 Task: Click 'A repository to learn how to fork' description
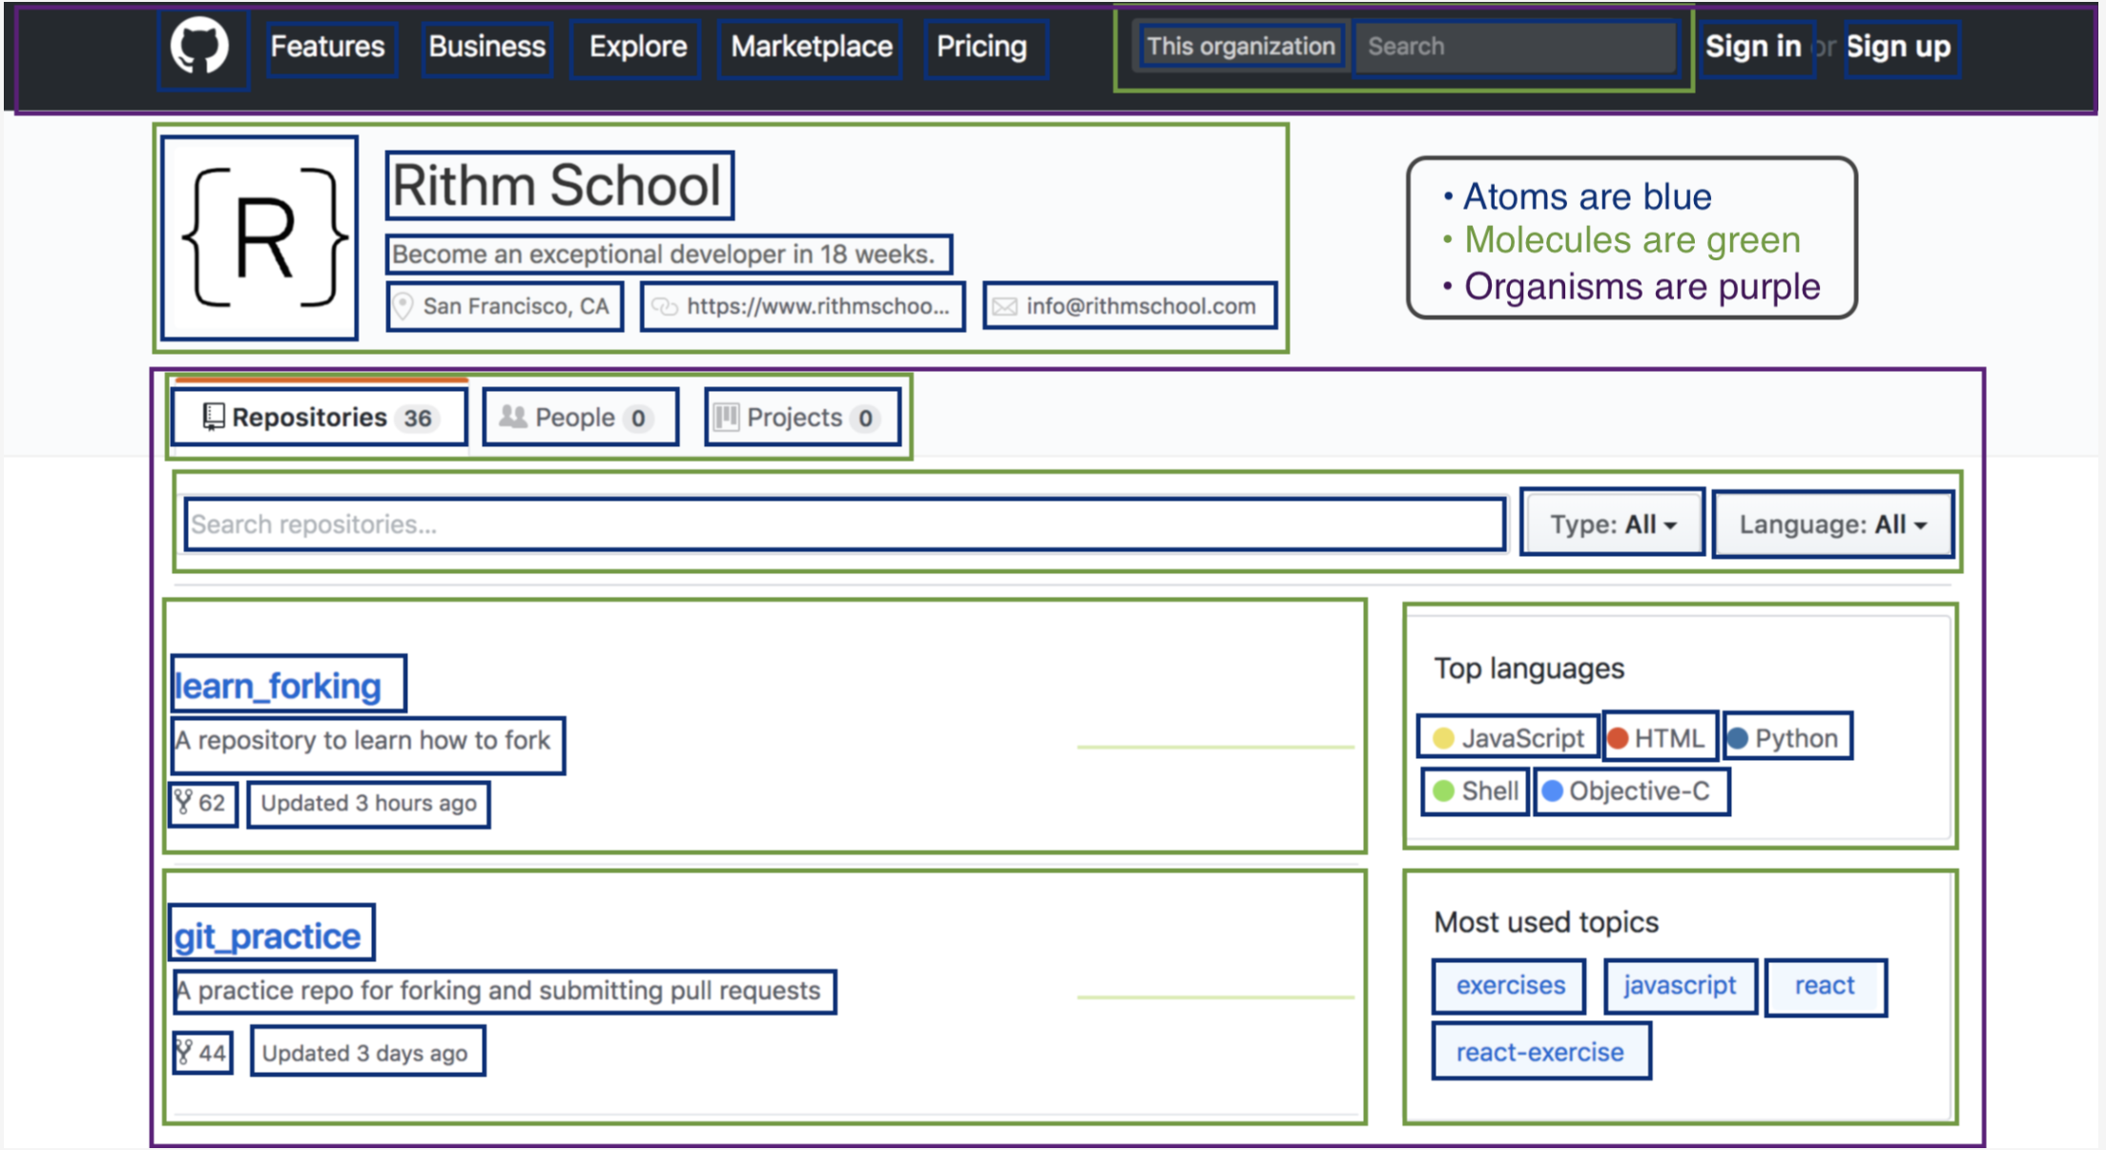click(x=363, y=741)
